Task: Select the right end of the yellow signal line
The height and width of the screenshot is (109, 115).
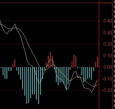Action: coord(97,85)
